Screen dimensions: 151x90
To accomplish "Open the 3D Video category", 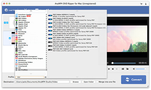I will (31, 20).
